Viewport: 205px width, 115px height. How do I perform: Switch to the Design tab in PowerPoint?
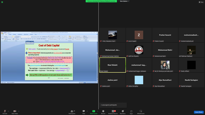click(x=14, y=34)
